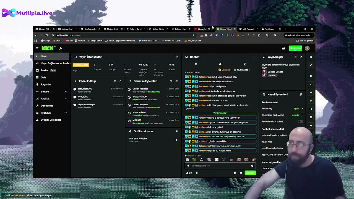Toggle Abonelere özel sohbet switch
Image resolution: width=354 pixels, height=199 pixels.
[300, 122]
